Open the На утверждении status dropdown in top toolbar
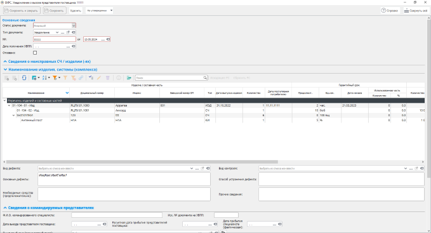The width and height of the screenshot is (431, 233). [111, 10]
